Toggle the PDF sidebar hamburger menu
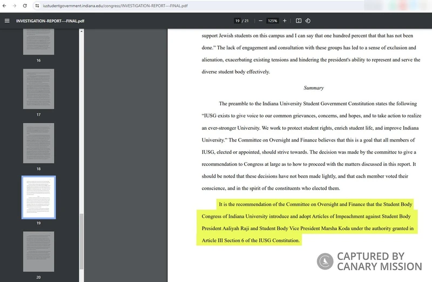 tap(7, 21)
